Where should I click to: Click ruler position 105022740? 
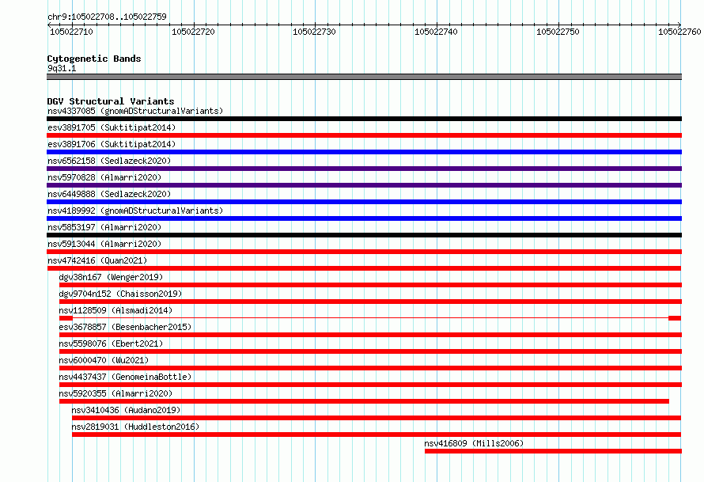click(x=436, y=32)
